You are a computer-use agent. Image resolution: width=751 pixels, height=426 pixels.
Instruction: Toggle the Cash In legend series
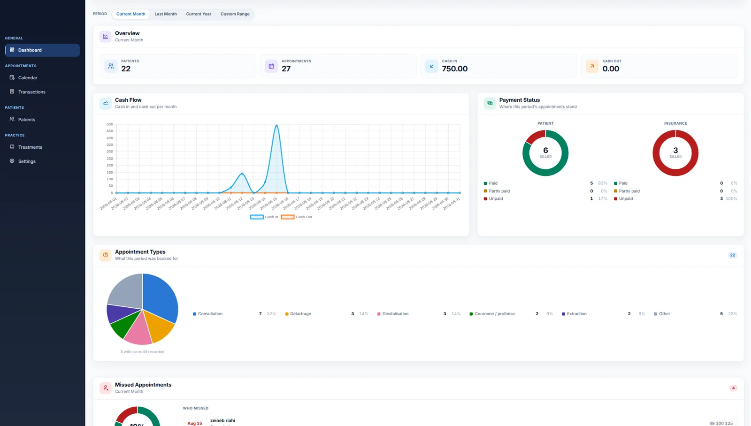point(264,217)
